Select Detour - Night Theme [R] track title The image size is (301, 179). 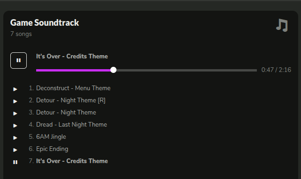(x=71, y=100)
